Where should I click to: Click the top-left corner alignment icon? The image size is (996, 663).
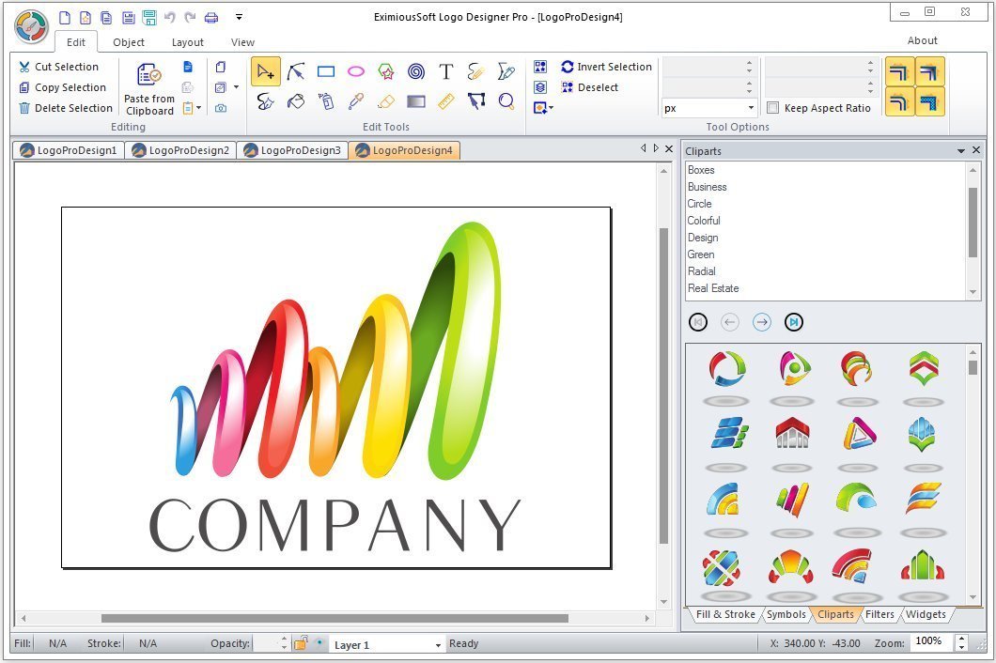pos(899,71)
